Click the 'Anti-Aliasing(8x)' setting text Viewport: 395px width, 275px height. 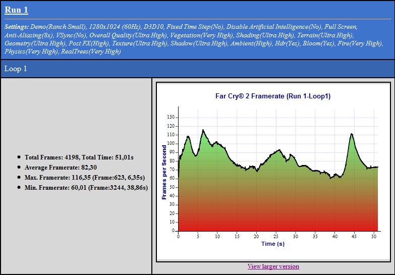29,35
